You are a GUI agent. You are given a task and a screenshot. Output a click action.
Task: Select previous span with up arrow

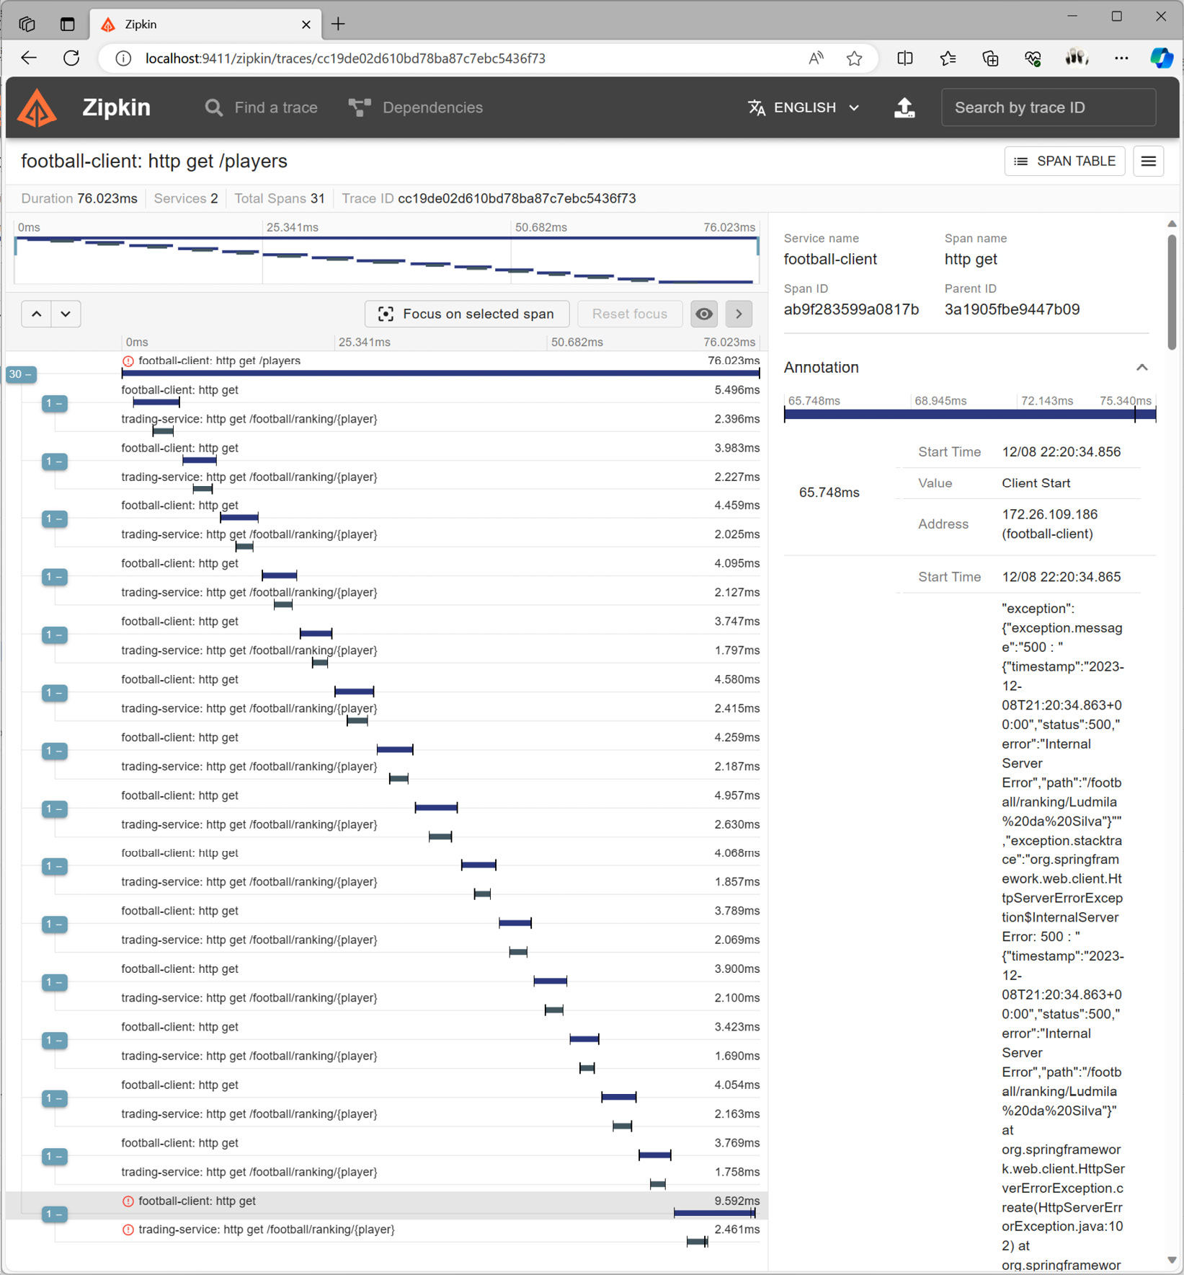[x=37, y=314]
